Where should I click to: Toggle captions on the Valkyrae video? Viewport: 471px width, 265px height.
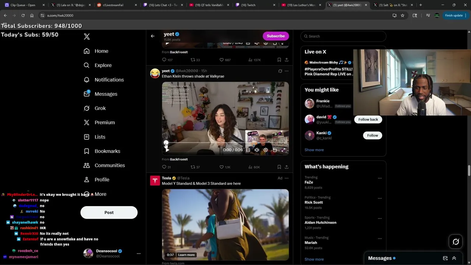(248, 150)
